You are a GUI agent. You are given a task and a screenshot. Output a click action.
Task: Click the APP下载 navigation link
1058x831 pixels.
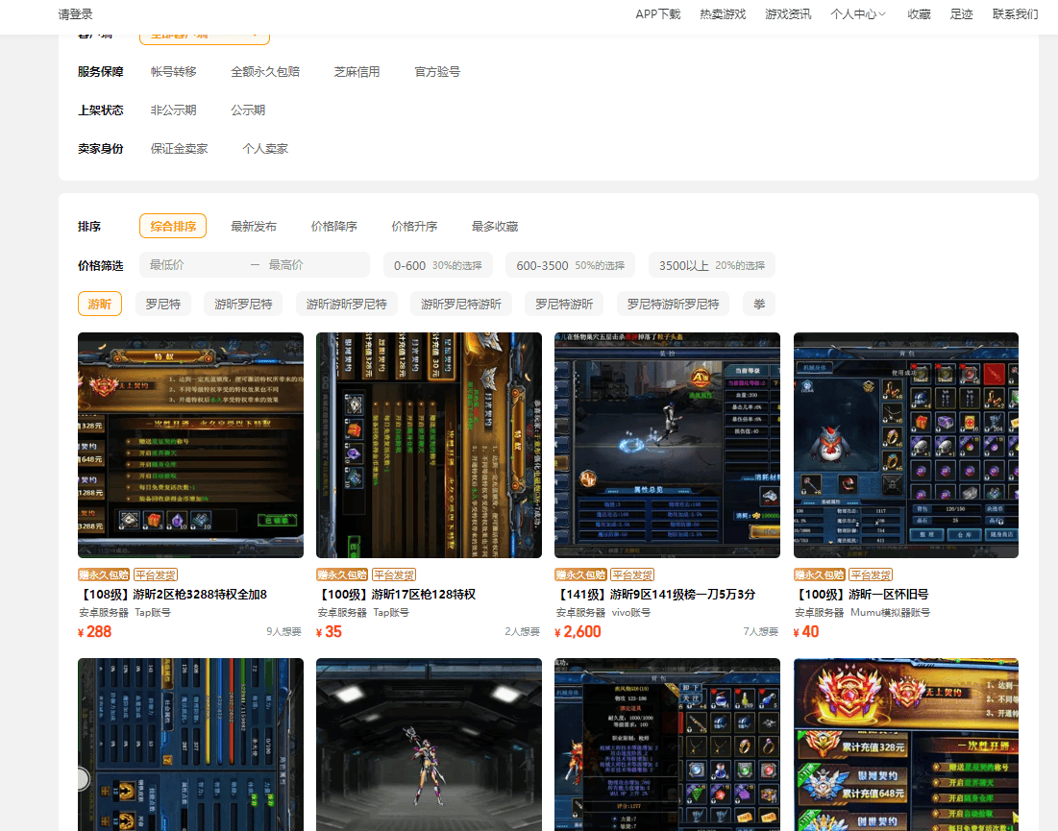click(x=657, y=14)
